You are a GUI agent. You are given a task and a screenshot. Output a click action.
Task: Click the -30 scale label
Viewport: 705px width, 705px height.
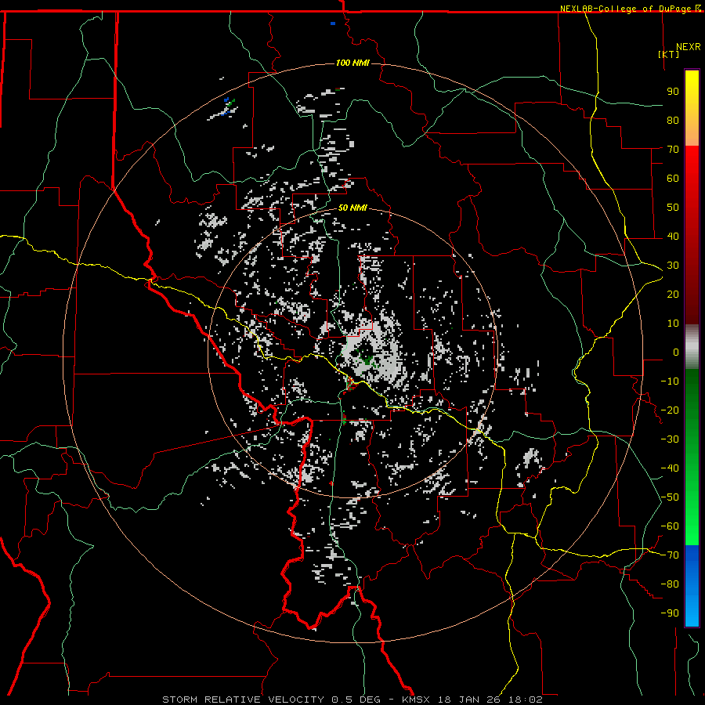[670, 439]
